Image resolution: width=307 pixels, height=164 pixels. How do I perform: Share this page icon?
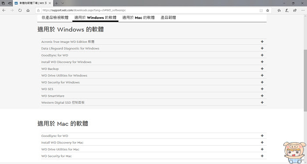pos(295,10)
